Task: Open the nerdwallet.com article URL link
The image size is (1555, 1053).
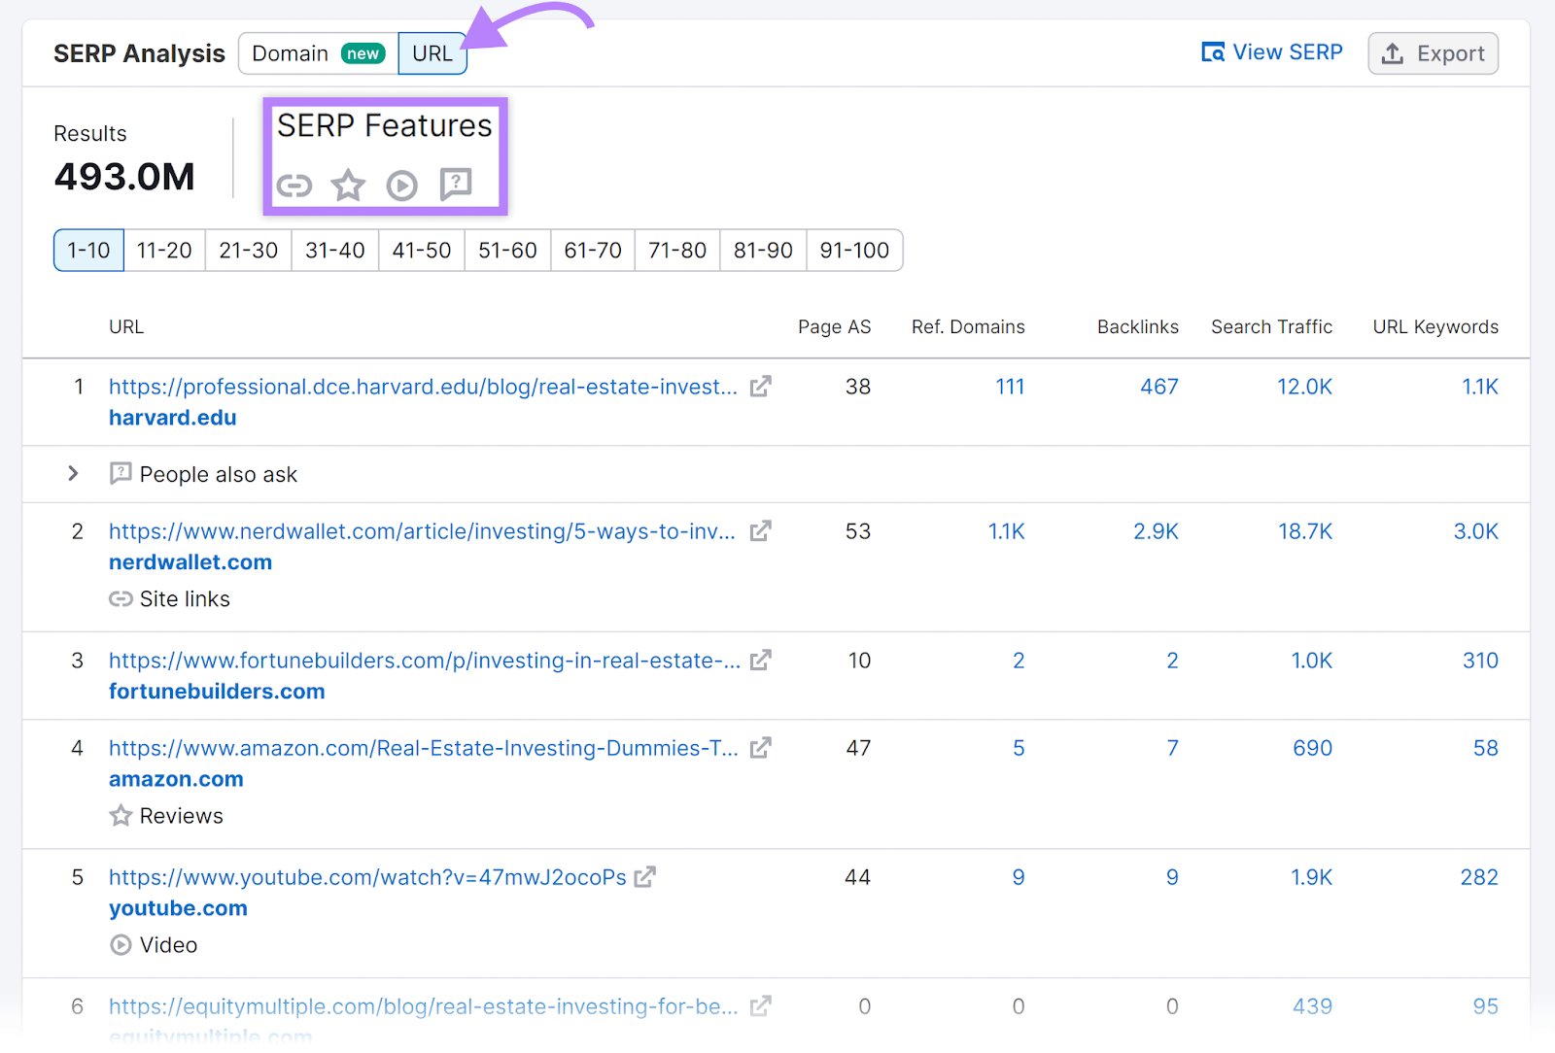Action: tap(422, 531)
